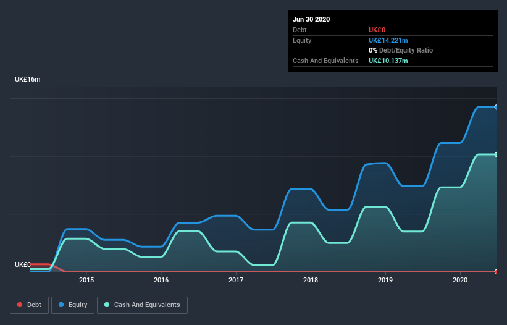507x325 pixels.
Task: Click the 2019 x-axis label
Action: pos(385,280)
